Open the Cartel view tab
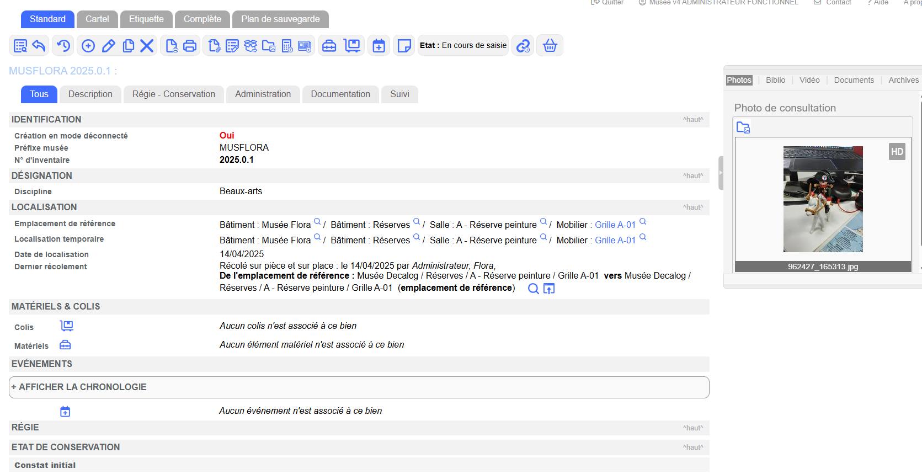The width and height of the screenshot is (922, 474). tap(97, 19)
